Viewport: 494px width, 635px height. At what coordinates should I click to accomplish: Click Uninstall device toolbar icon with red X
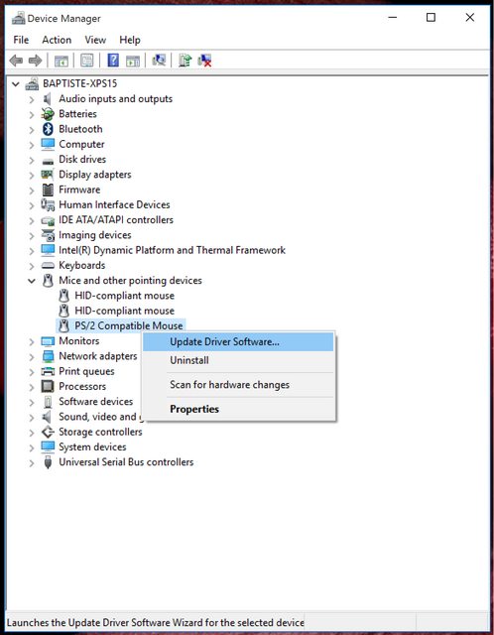pyautogui.click(x=205, y=61)
